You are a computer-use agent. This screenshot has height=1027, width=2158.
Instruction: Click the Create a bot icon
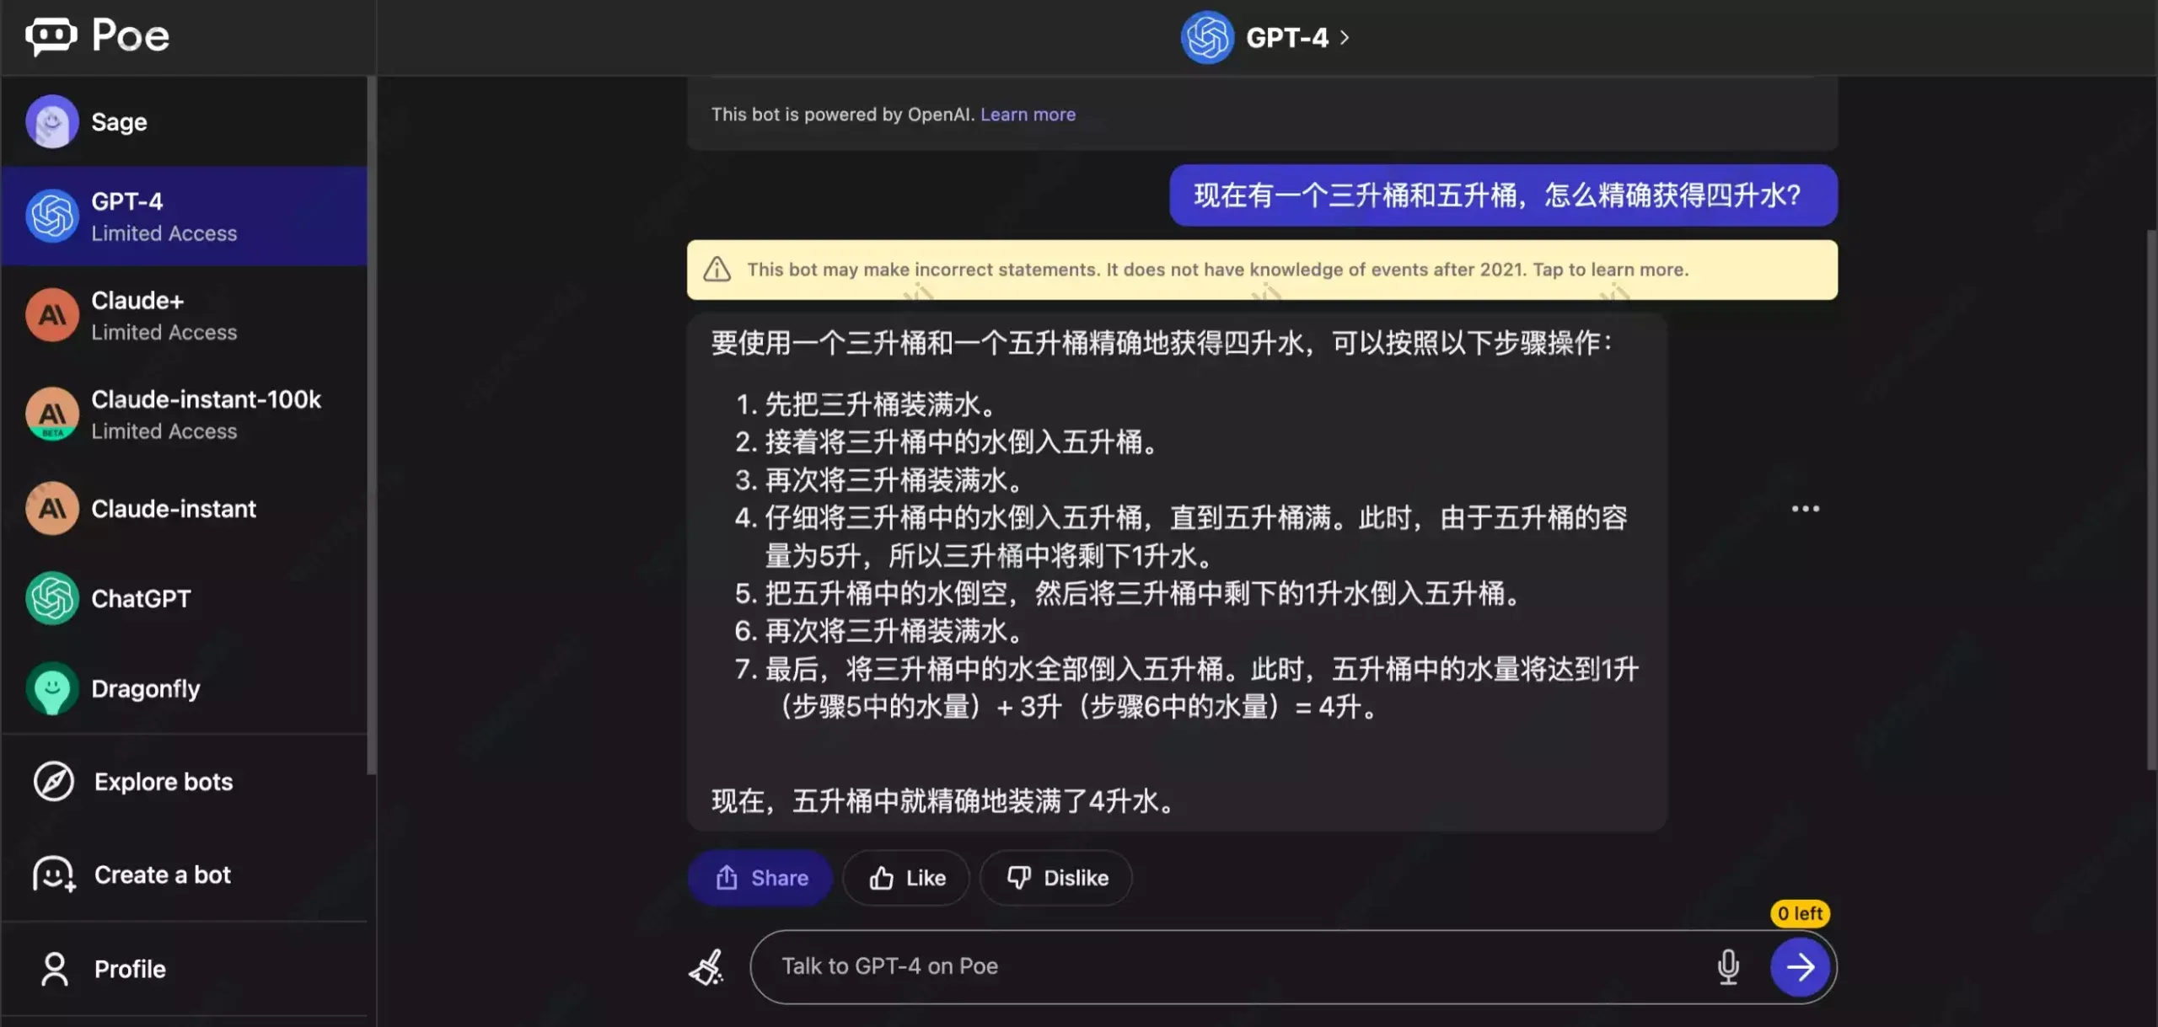(54, 875)
